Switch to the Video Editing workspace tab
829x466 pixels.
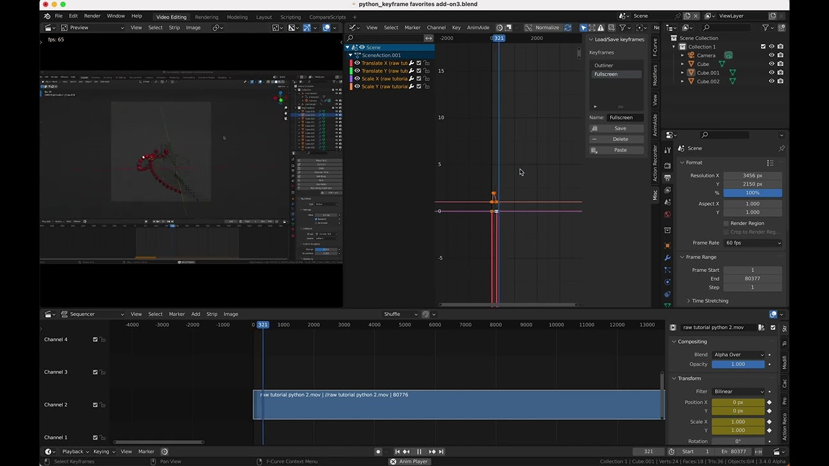(172, 16)
